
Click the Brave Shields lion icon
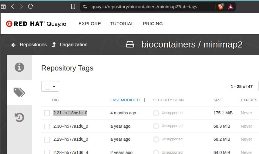tap(221, 7)
